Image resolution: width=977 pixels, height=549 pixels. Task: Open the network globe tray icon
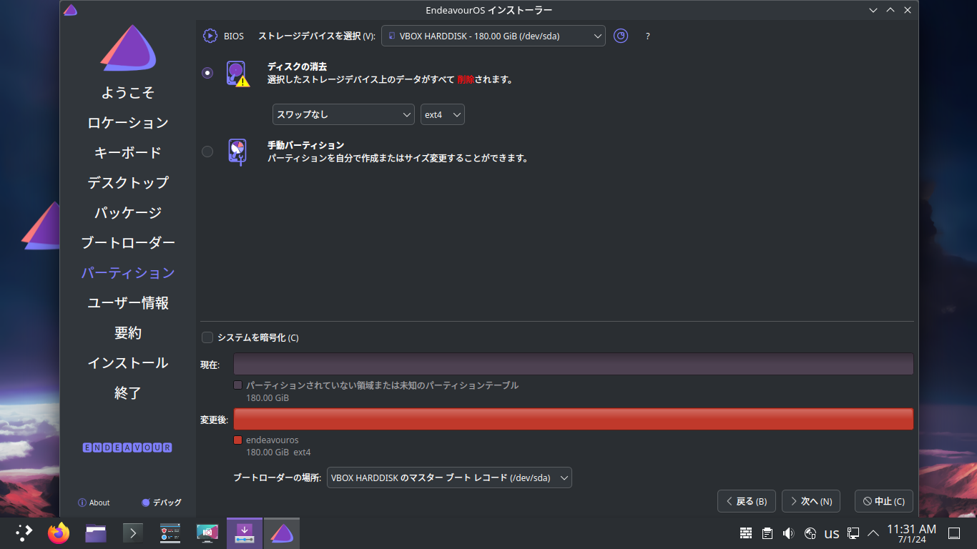point(810,533)
